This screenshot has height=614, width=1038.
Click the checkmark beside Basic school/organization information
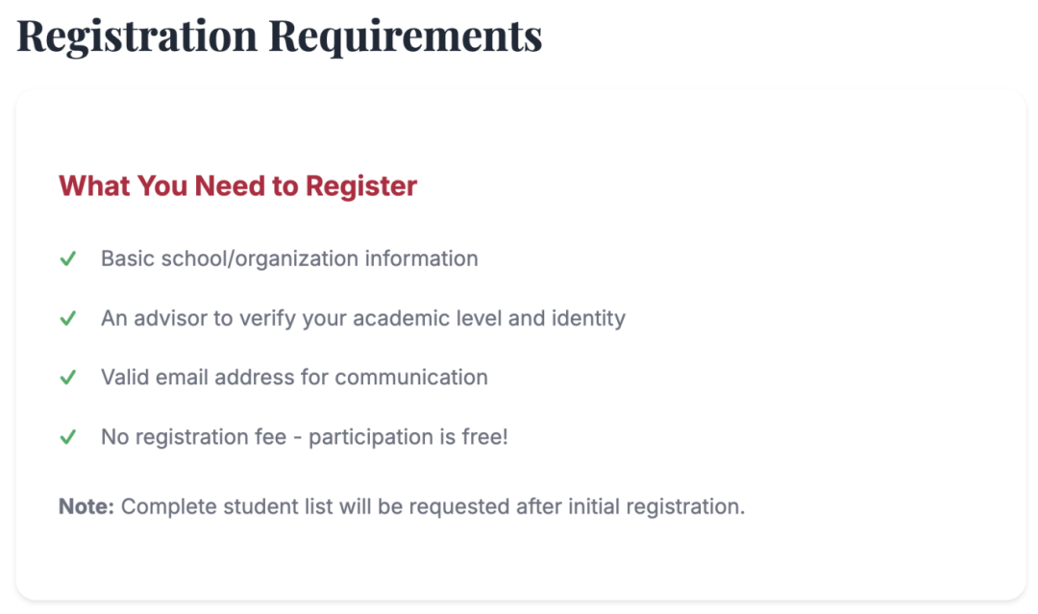click(68, 259)
